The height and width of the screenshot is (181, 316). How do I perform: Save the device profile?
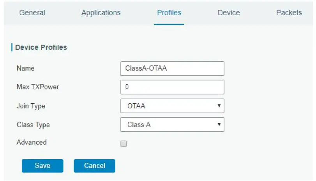coord(42,166)
